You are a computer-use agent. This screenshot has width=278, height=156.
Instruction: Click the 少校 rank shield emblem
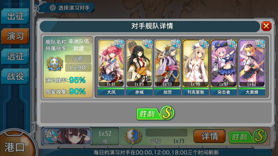click(133, 136)
